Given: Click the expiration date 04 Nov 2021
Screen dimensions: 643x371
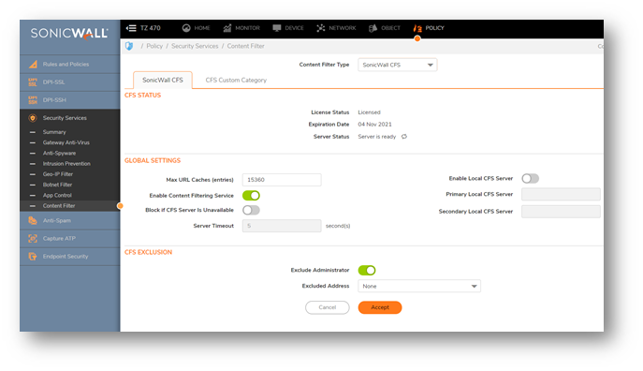Looking at the screenshot, I should click(x=374, y=125).
